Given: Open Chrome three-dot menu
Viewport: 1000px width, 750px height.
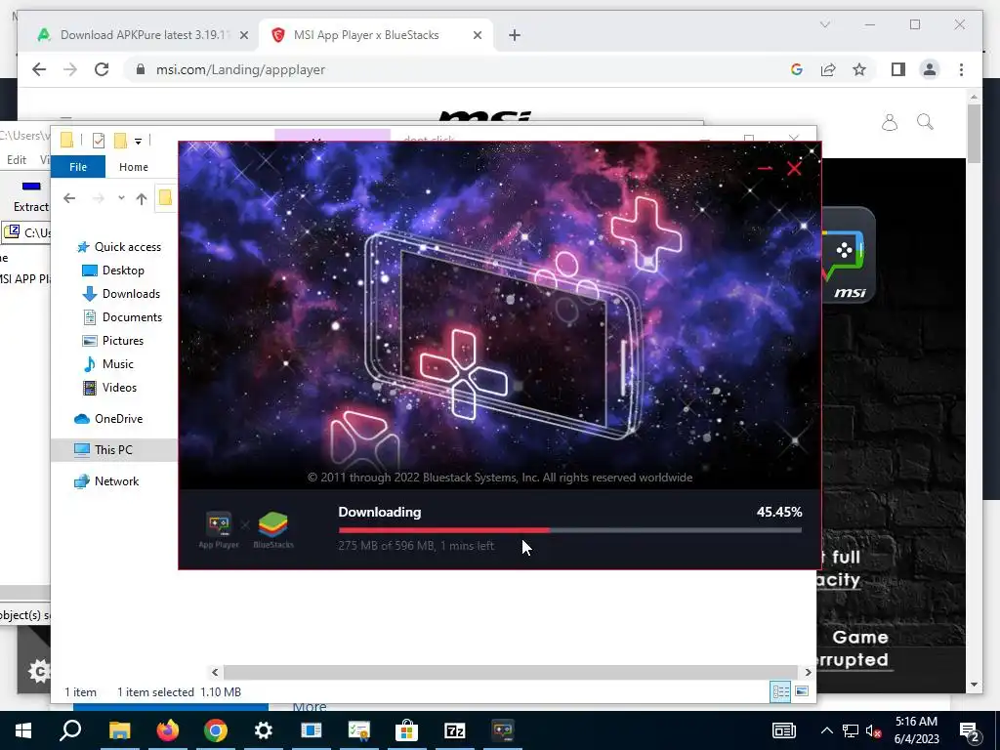Looking at the screenshot, I should (x=961, y=69).
